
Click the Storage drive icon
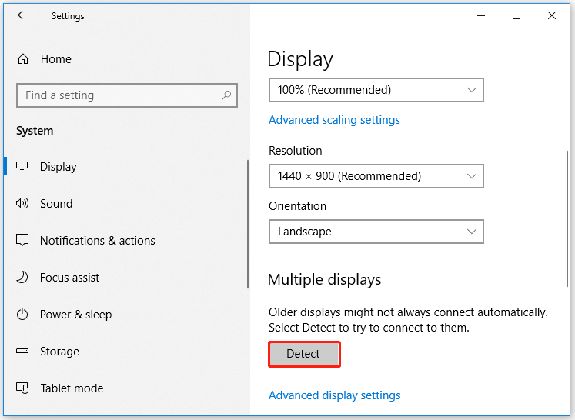(x=22, y=351)
